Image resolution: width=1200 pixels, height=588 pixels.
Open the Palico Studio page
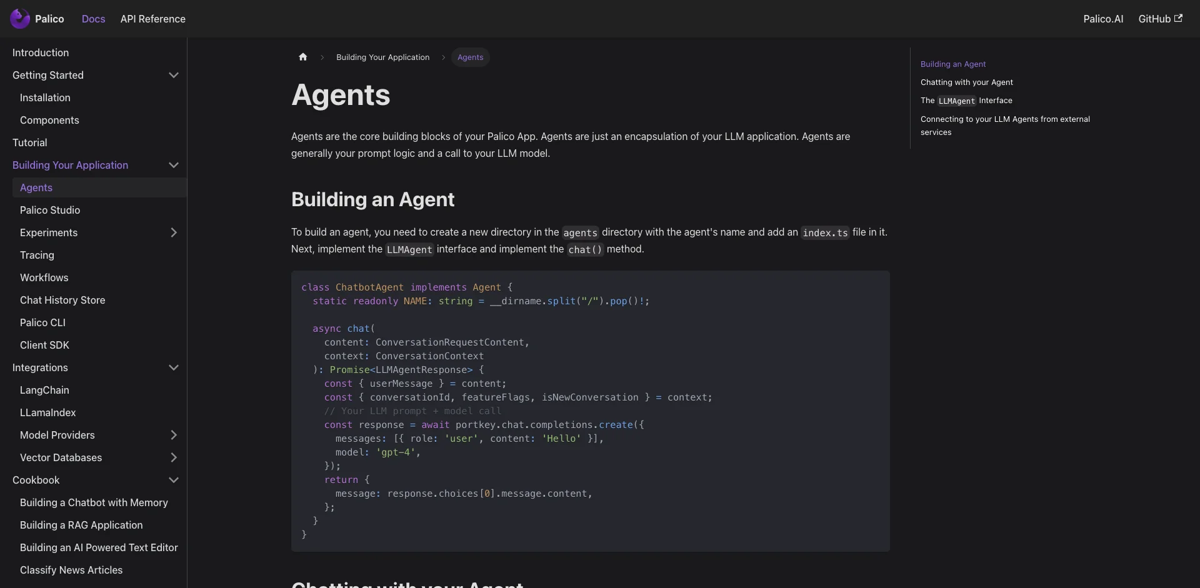[x=50, y=210]
